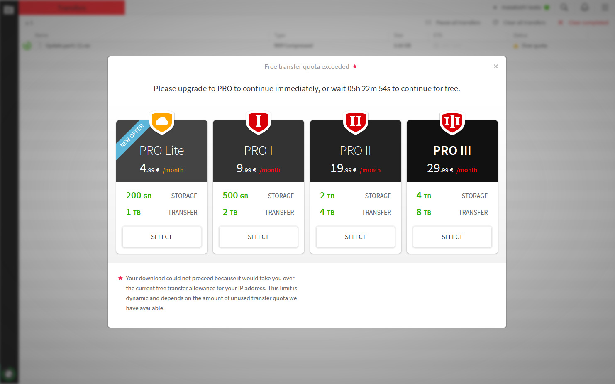Click the red star beside the footnote
Image resolution: width=615 pixels, height=384 pixels.
click(120, 278)
